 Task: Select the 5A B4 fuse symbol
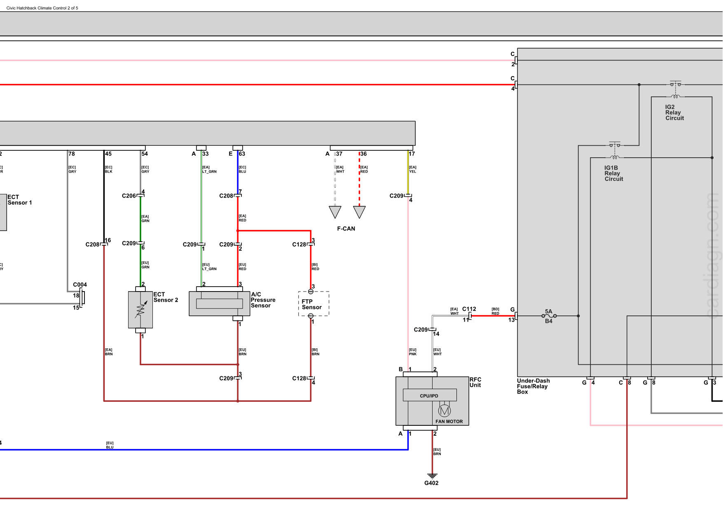point(549,316)
